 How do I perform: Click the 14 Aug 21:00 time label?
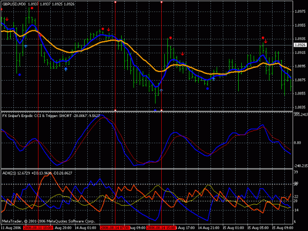tap(208, 228)
